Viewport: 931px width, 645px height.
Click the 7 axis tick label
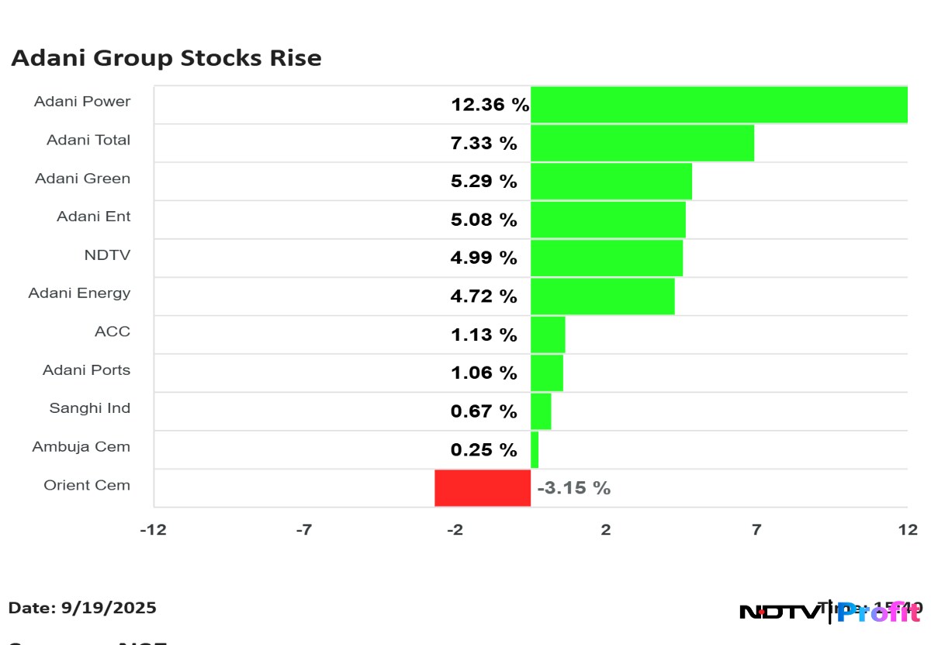tap(756, 530)
